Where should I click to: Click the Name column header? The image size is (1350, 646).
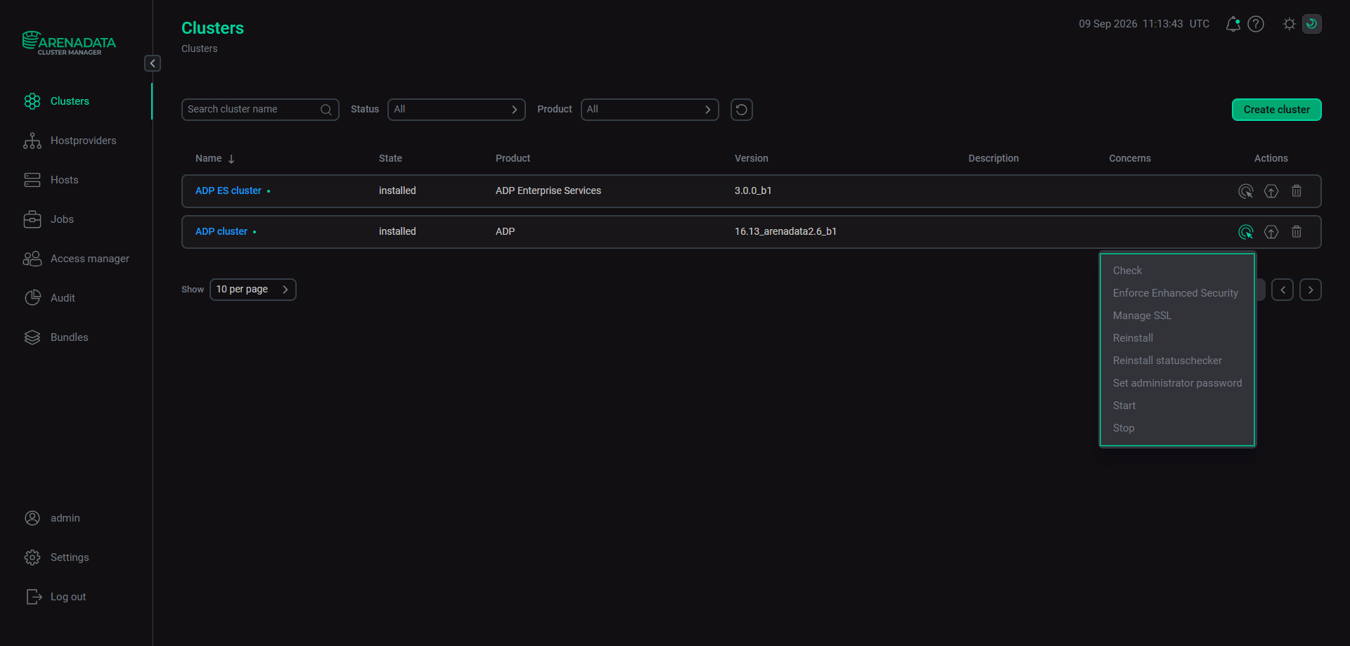point(208,159)
